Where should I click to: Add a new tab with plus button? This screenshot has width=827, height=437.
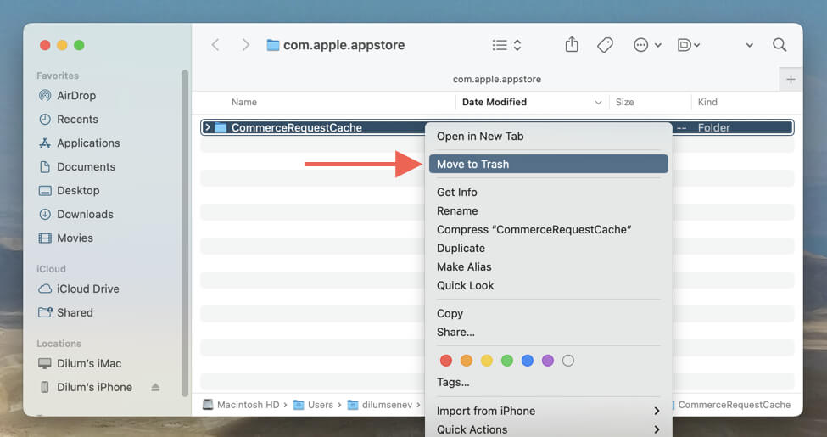click(x=791, y=80)
